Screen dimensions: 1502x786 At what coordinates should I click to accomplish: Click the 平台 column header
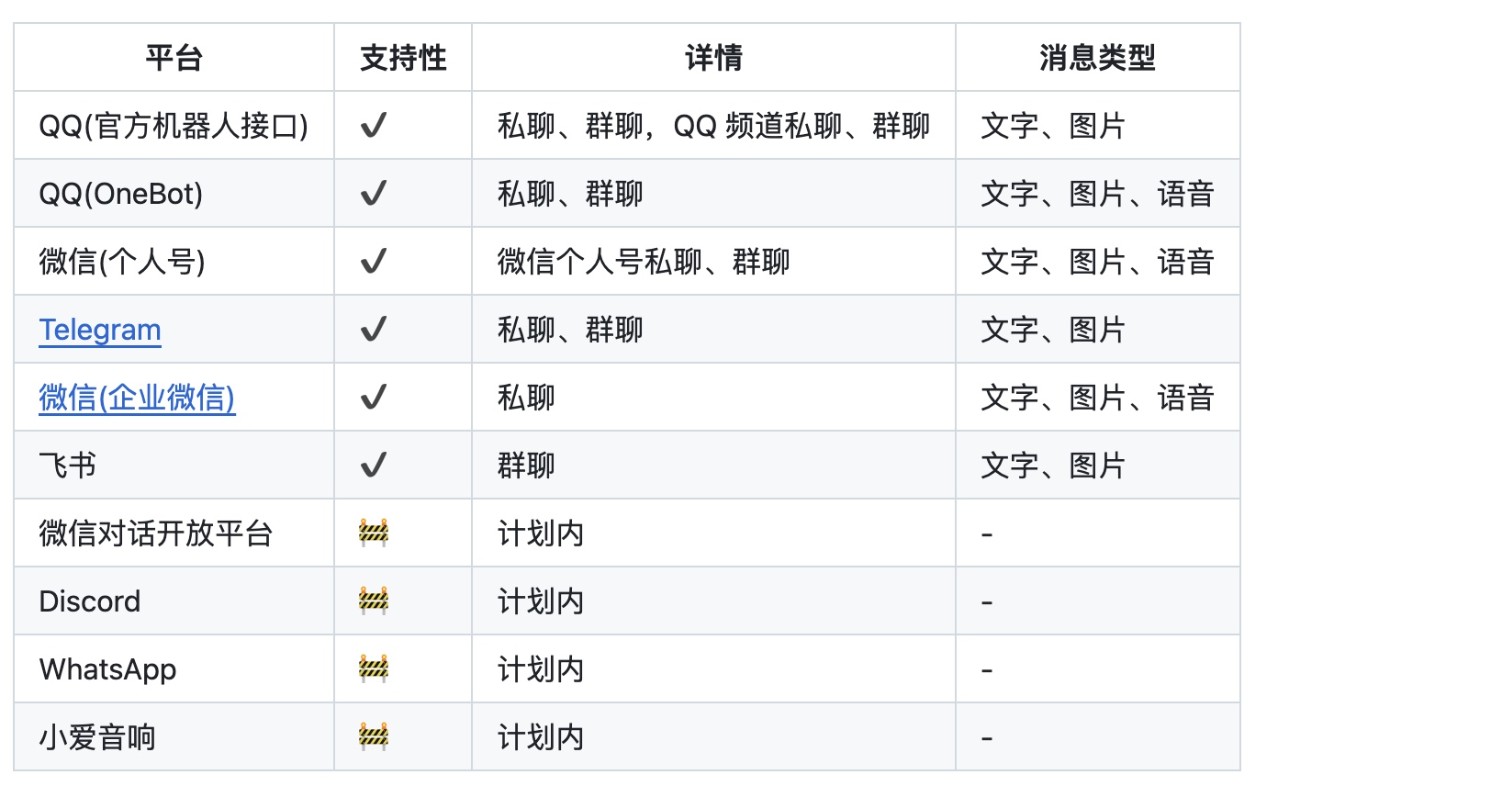(174, 58)
